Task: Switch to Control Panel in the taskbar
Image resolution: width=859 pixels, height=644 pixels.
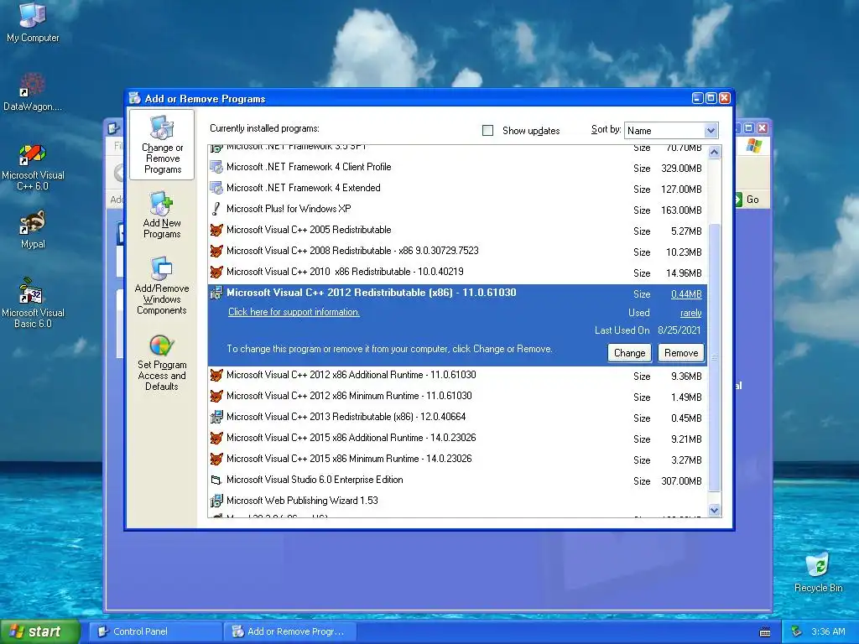Action: (x=155, y=631)
